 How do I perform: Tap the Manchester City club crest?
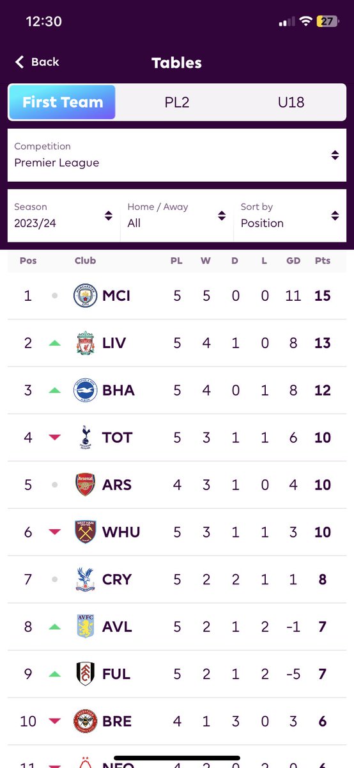pyautogui.click(x=85, y=296)
